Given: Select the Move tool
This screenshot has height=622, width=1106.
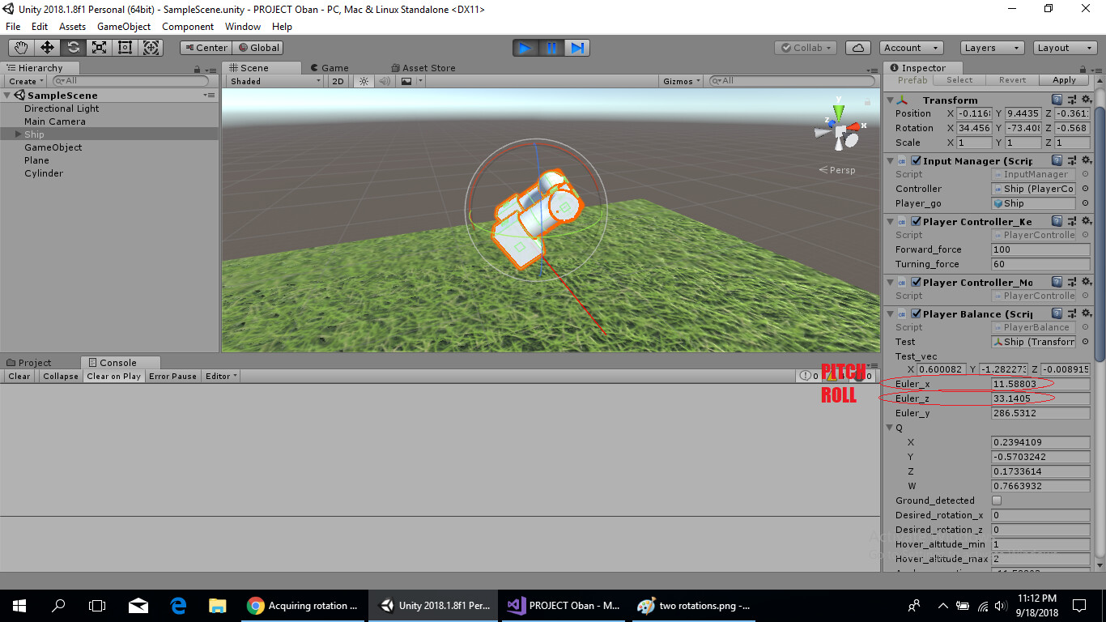Looking at the screenshot, I should click(46, 48).
